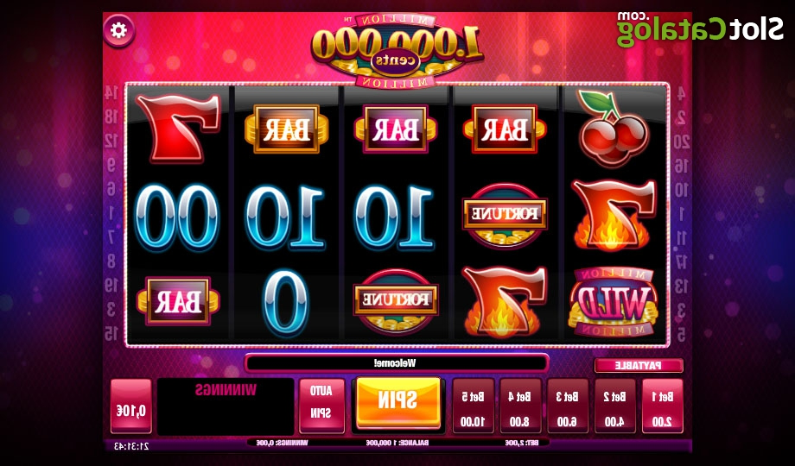The height and width of the screenshot is (466, 795).
Task: Open the SlotCatalog.com logo link
Action: [700, 28]
